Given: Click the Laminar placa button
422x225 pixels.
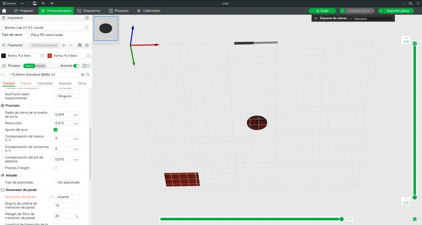Looking at the screenshot, I should point(359,11).
